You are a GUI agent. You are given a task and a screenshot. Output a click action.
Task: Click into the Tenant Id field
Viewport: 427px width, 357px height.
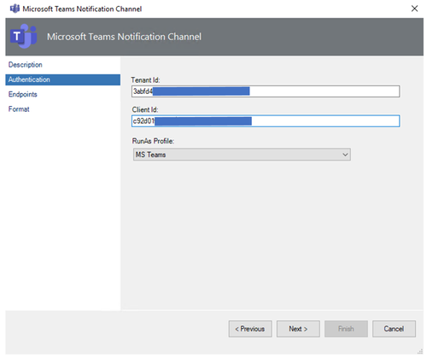coord(266,91)
